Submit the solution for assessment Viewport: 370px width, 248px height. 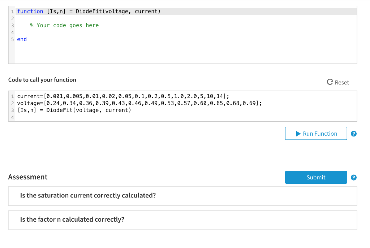316,177
